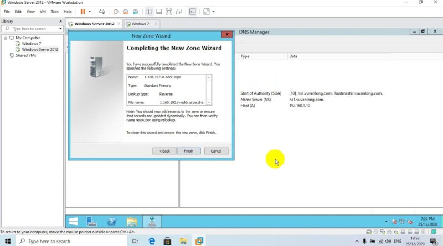Select Windows Server 2012 in Library tree
Image resolution: width=443 pixels, height=246 pixels.
(x=40, y=49)
